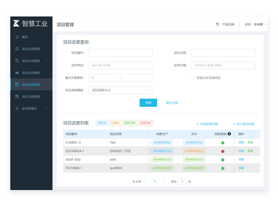Click page number 1 in pagination
The width and height of the screenshot is (278, 206).
pyautogui.click(x=154, y=181)
